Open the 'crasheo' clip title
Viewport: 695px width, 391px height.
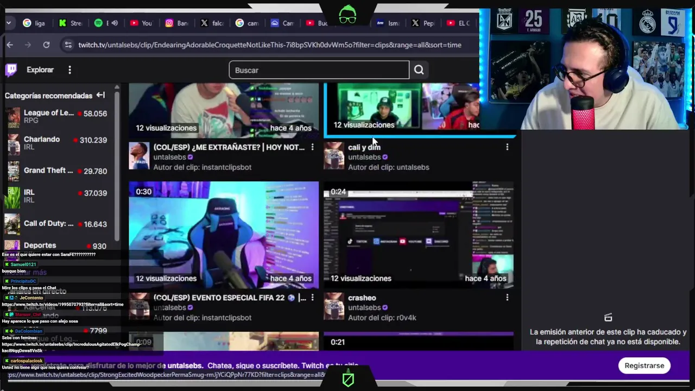coord(362,298)
